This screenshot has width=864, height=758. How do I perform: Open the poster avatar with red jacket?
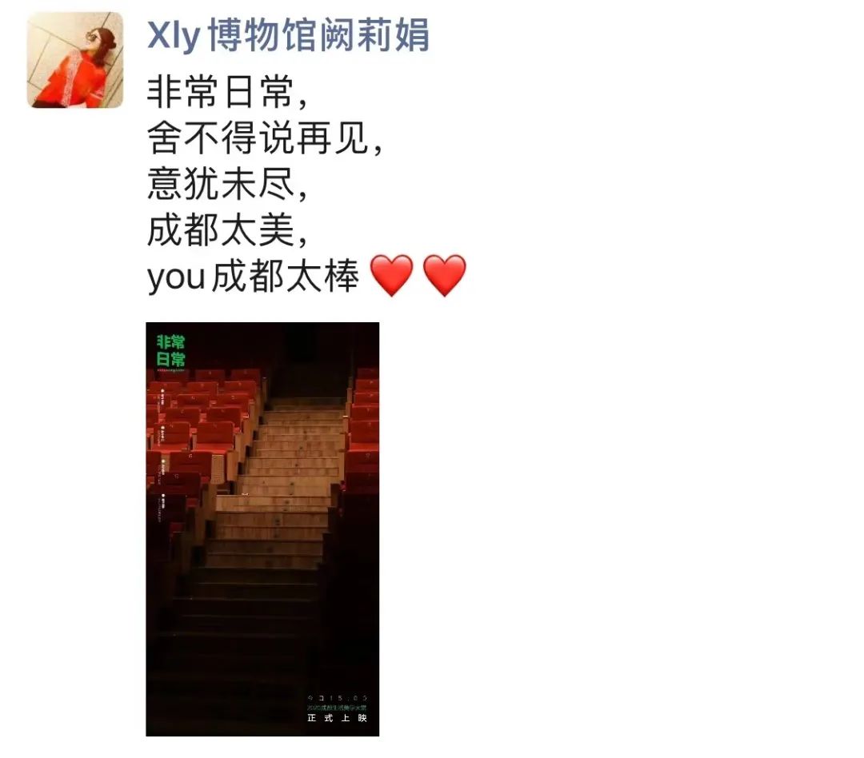coord(75,60)
